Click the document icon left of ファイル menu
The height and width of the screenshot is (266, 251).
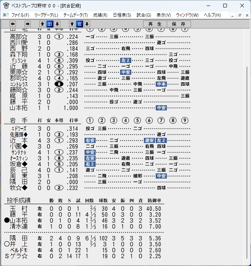pyautogui.click(x=6, y=15)
